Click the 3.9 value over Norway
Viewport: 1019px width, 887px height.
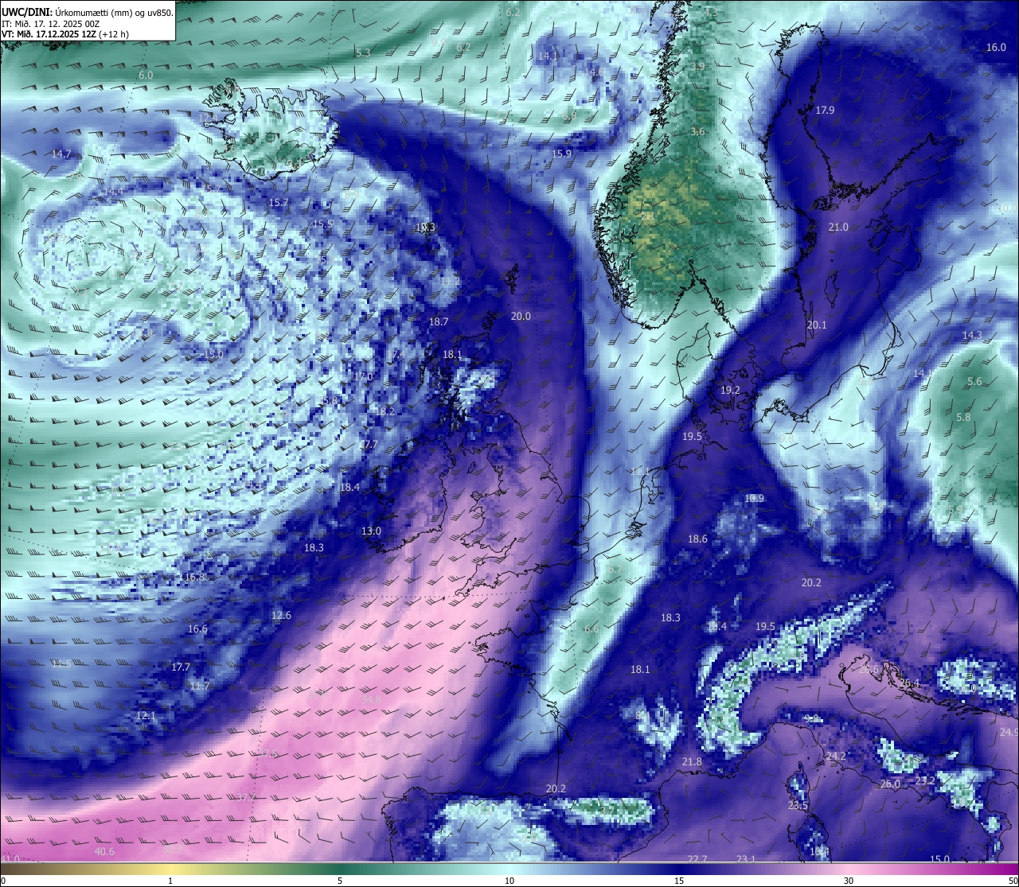(x=697, y=65)
